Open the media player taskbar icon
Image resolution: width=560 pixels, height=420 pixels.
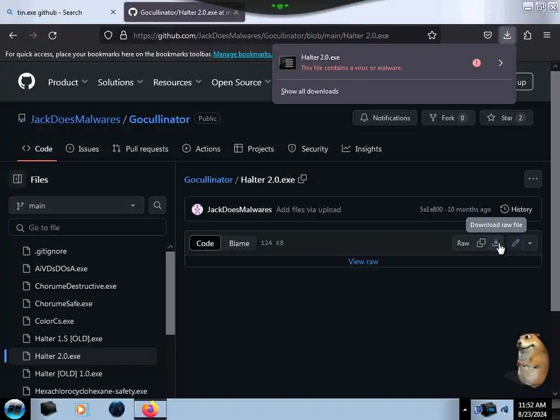pyautogui.click(x=81, y=409)
